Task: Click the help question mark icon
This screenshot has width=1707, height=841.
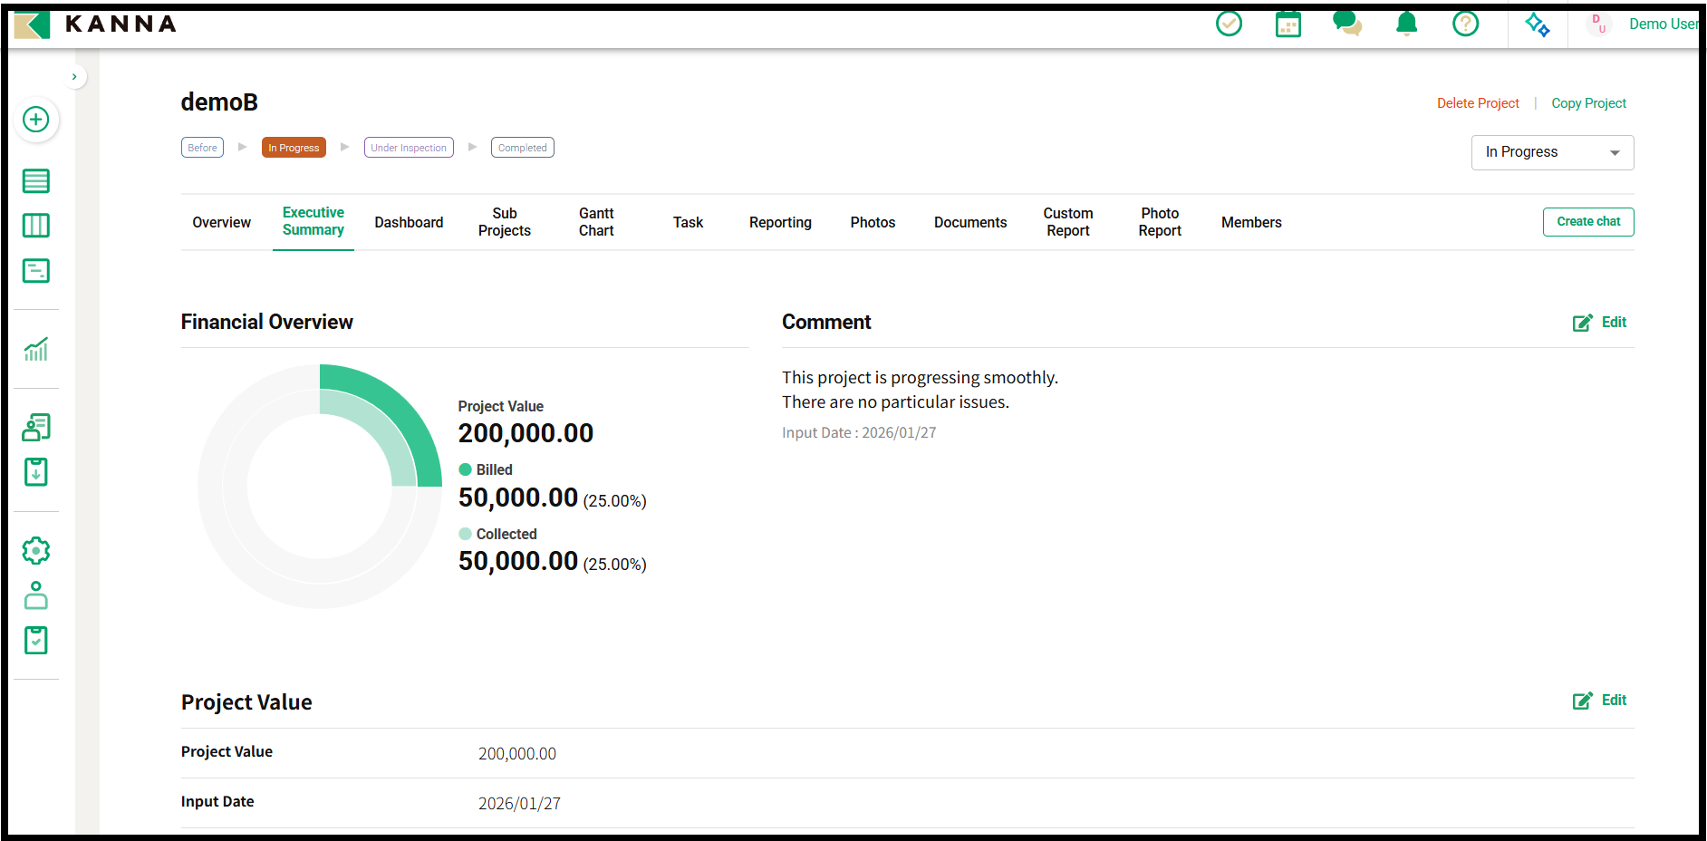Action: (1465, 24)
